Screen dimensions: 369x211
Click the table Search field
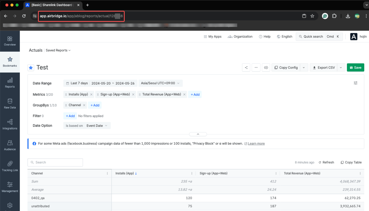click(x=55, y=162)
